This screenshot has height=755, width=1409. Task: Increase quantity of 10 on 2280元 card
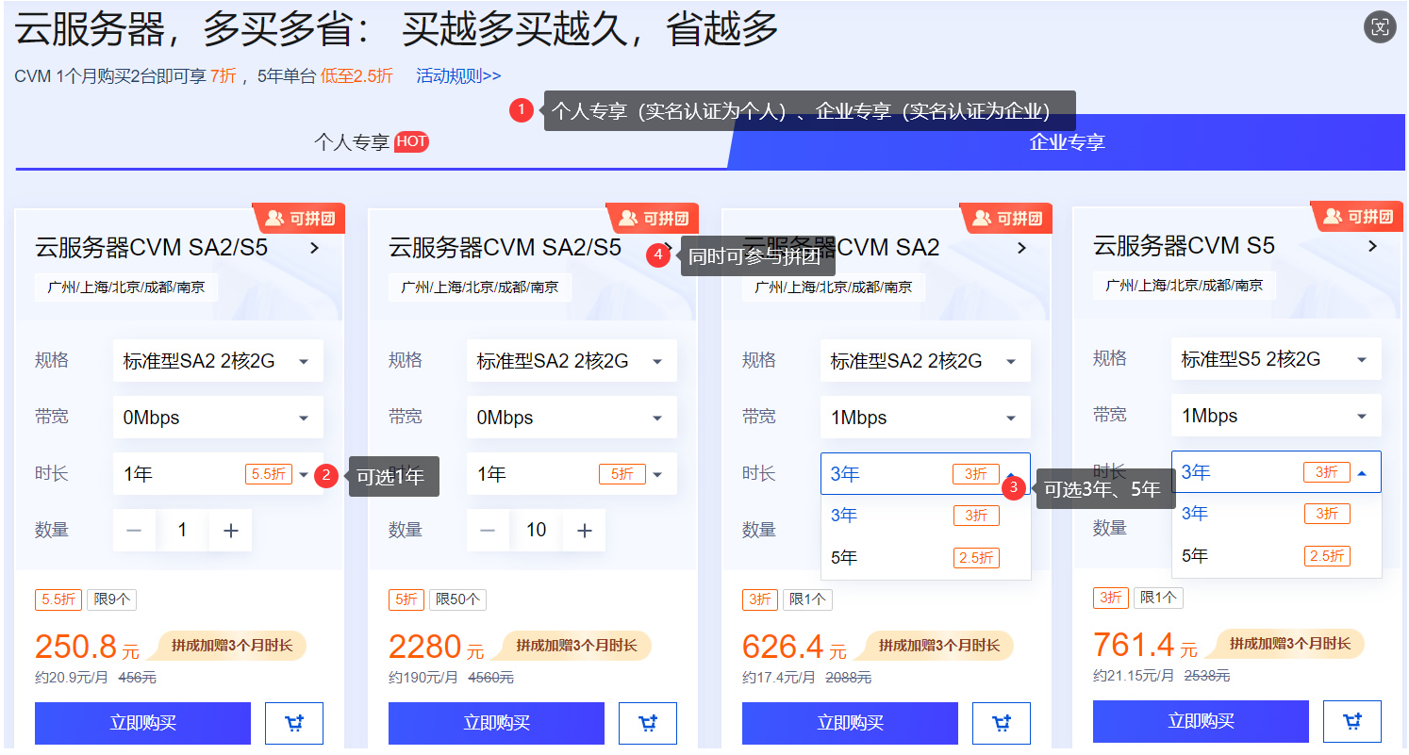point(585,531)
